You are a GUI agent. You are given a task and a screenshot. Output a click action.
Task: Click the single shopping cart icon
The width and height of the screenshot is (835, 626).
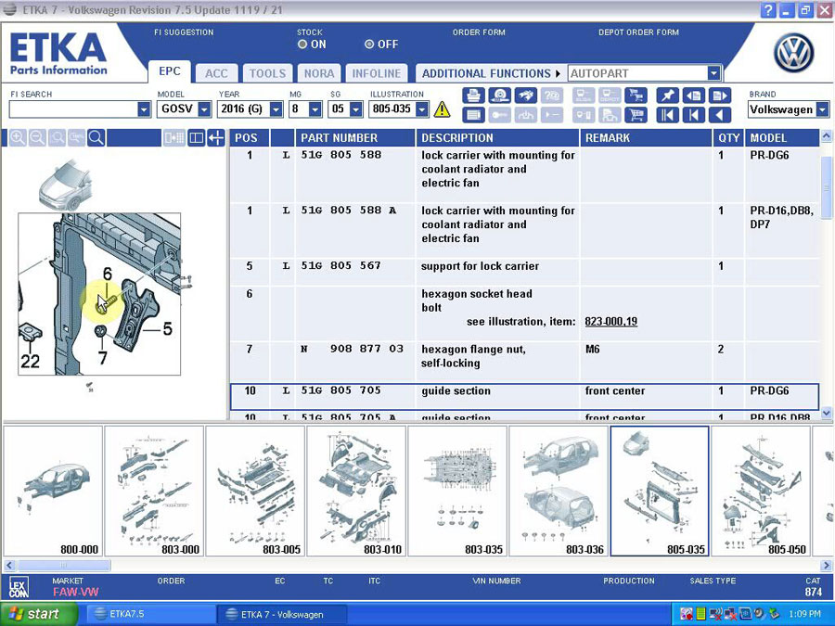(x=636, y=114)
